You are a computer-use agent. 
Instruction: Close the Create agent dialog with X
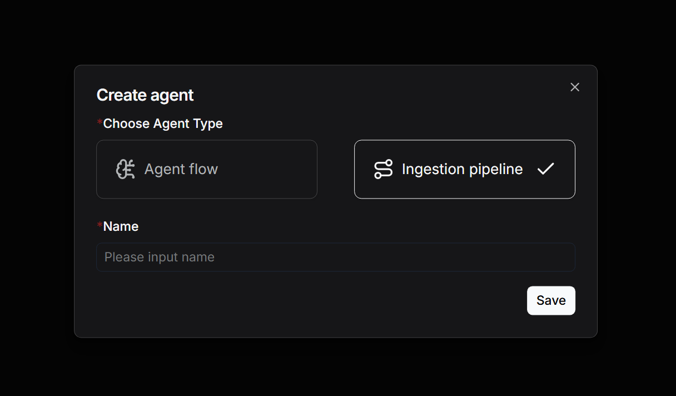[575, 87]
